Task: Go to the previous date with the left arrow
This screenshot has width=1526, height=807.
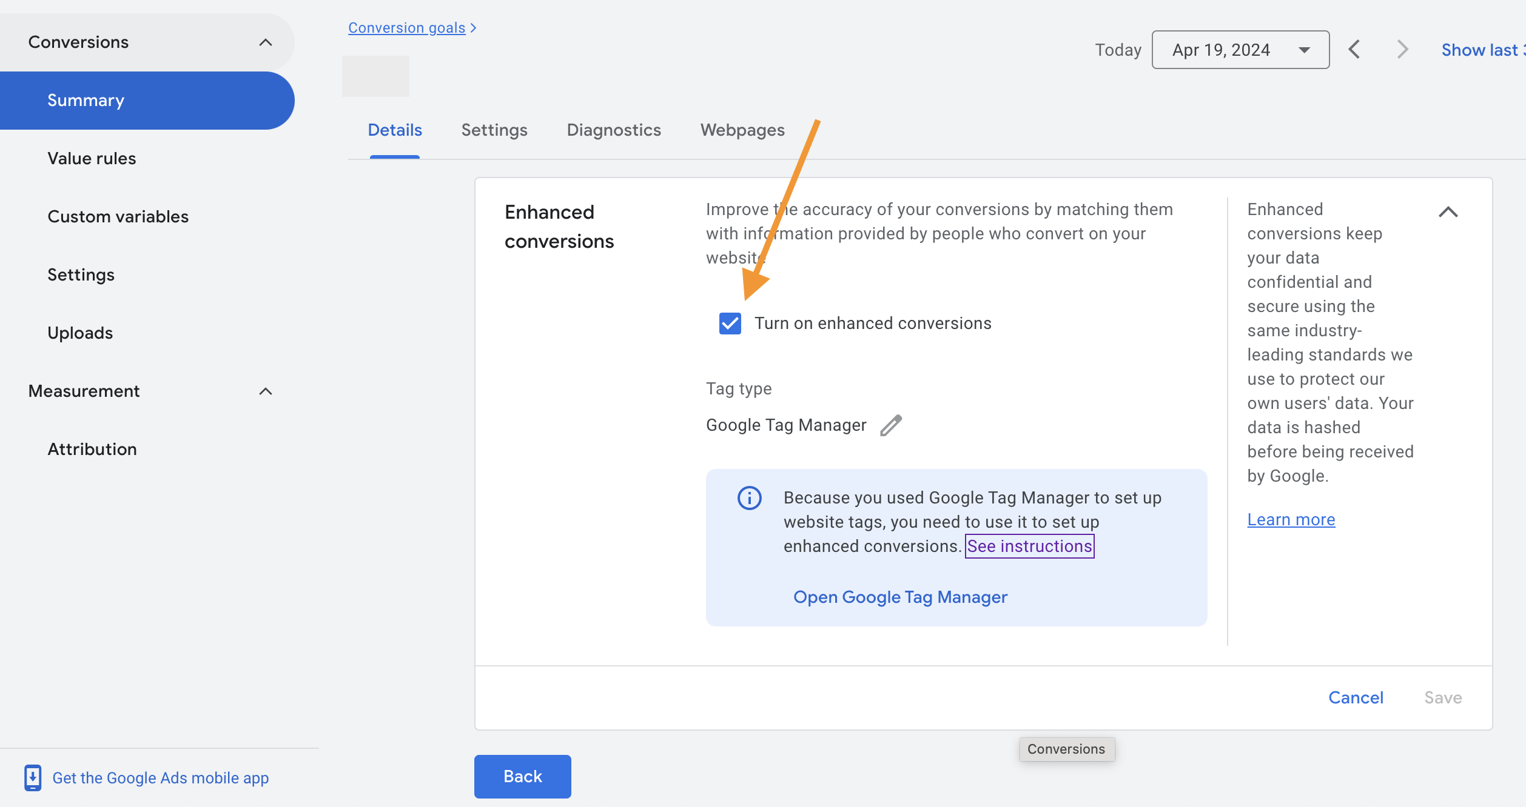Action: [x=1354, y=50]
